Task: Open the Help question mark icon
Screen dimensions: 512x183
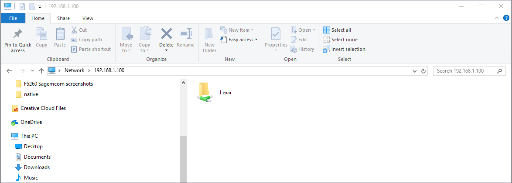Action: [x=506, y=18]
